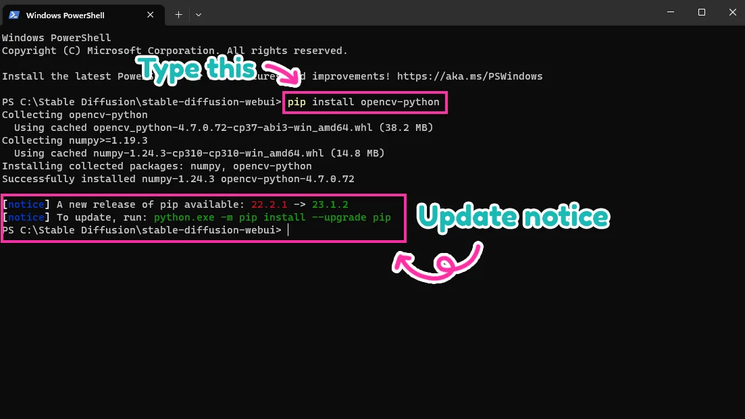Click the first blue 'notice' label

pos(26,204)
